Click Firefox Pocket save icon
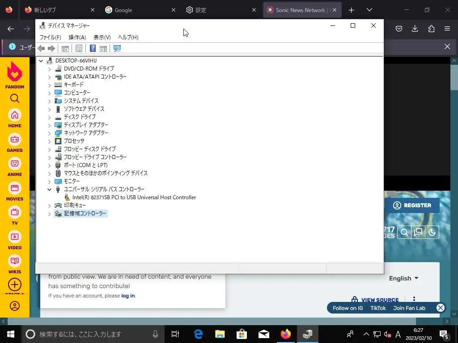The height and width of the screenshot is (343, 458). click(x=399, y=29)
